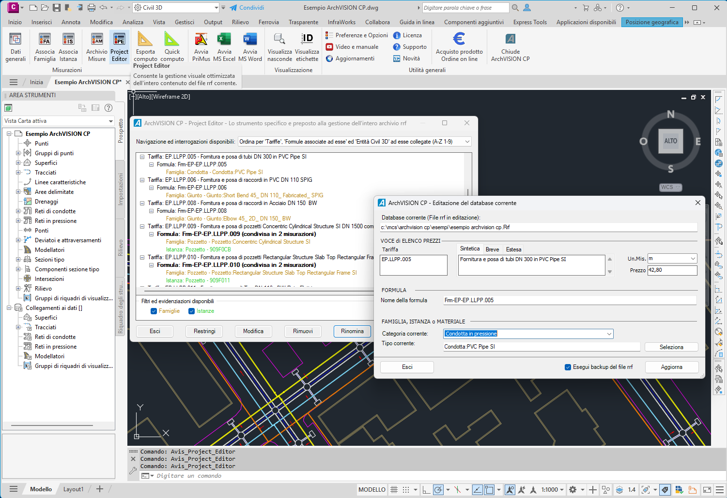Click Seleziona button
The image size is (727, 498).
point(671,347)
